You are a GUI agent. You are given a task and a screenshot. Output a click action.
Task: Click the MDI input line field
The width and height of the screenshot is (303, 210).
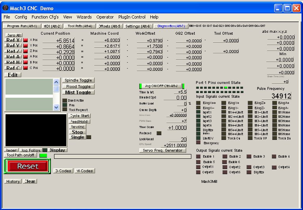123,156
